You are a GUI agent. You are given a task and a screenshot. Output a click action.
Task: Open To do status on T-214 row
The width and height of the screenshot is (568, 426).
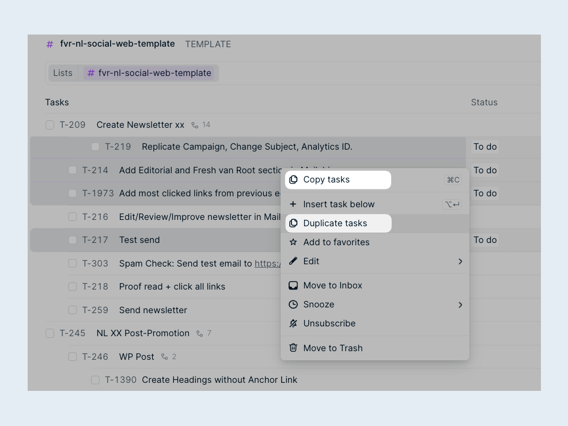(x=484, y=170)
